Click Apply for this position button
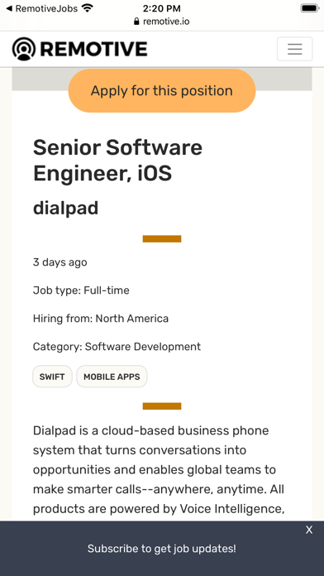Viewport: 324px width, 576px height. 162,90
